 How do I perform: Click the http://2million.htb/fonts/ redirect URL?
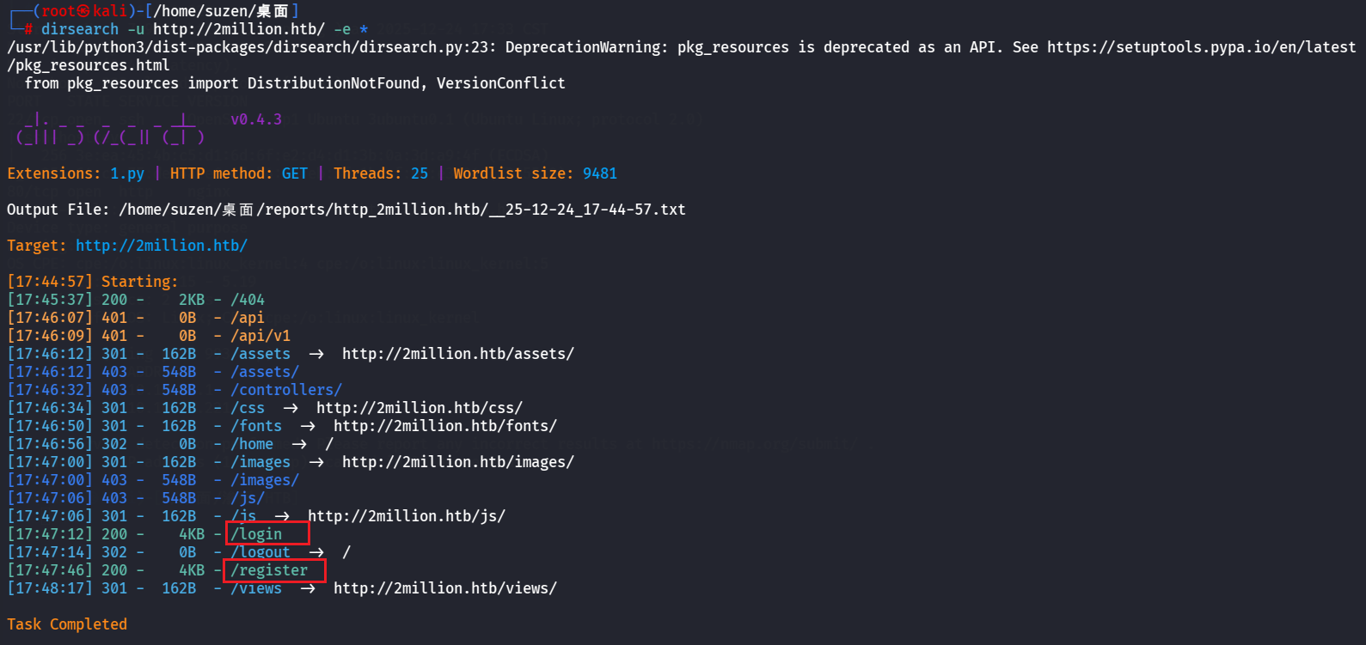coord(445,426)
